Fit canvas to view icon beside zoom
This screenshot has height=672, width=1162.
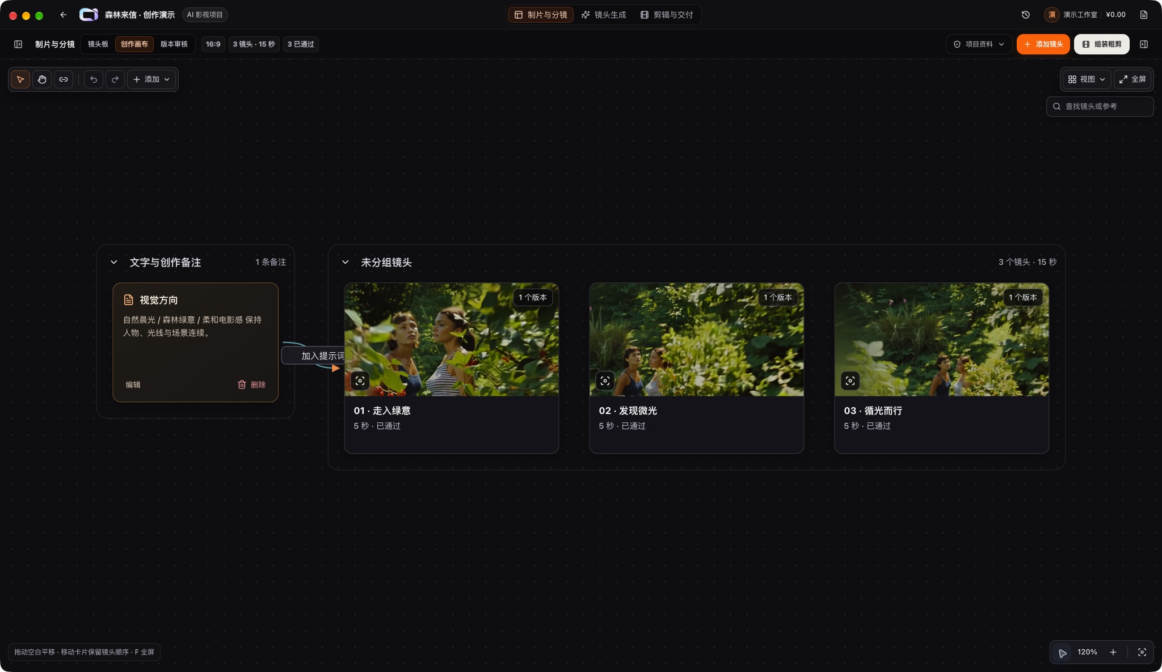(1142, 652)
